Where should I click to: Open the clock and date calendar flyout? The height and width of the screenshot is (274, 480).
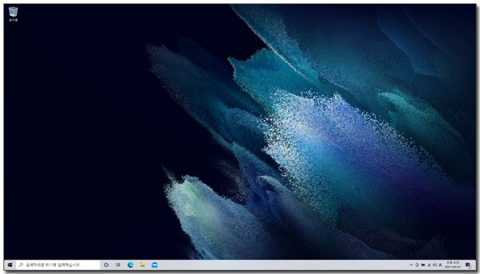pyautogui.click(x=453, y=265)
